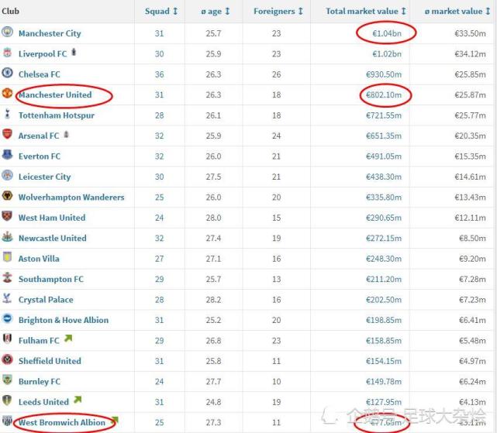Click the Brighton & Hove Albion crest
This screenshot has width=497, height=433.
click(7, 318)
